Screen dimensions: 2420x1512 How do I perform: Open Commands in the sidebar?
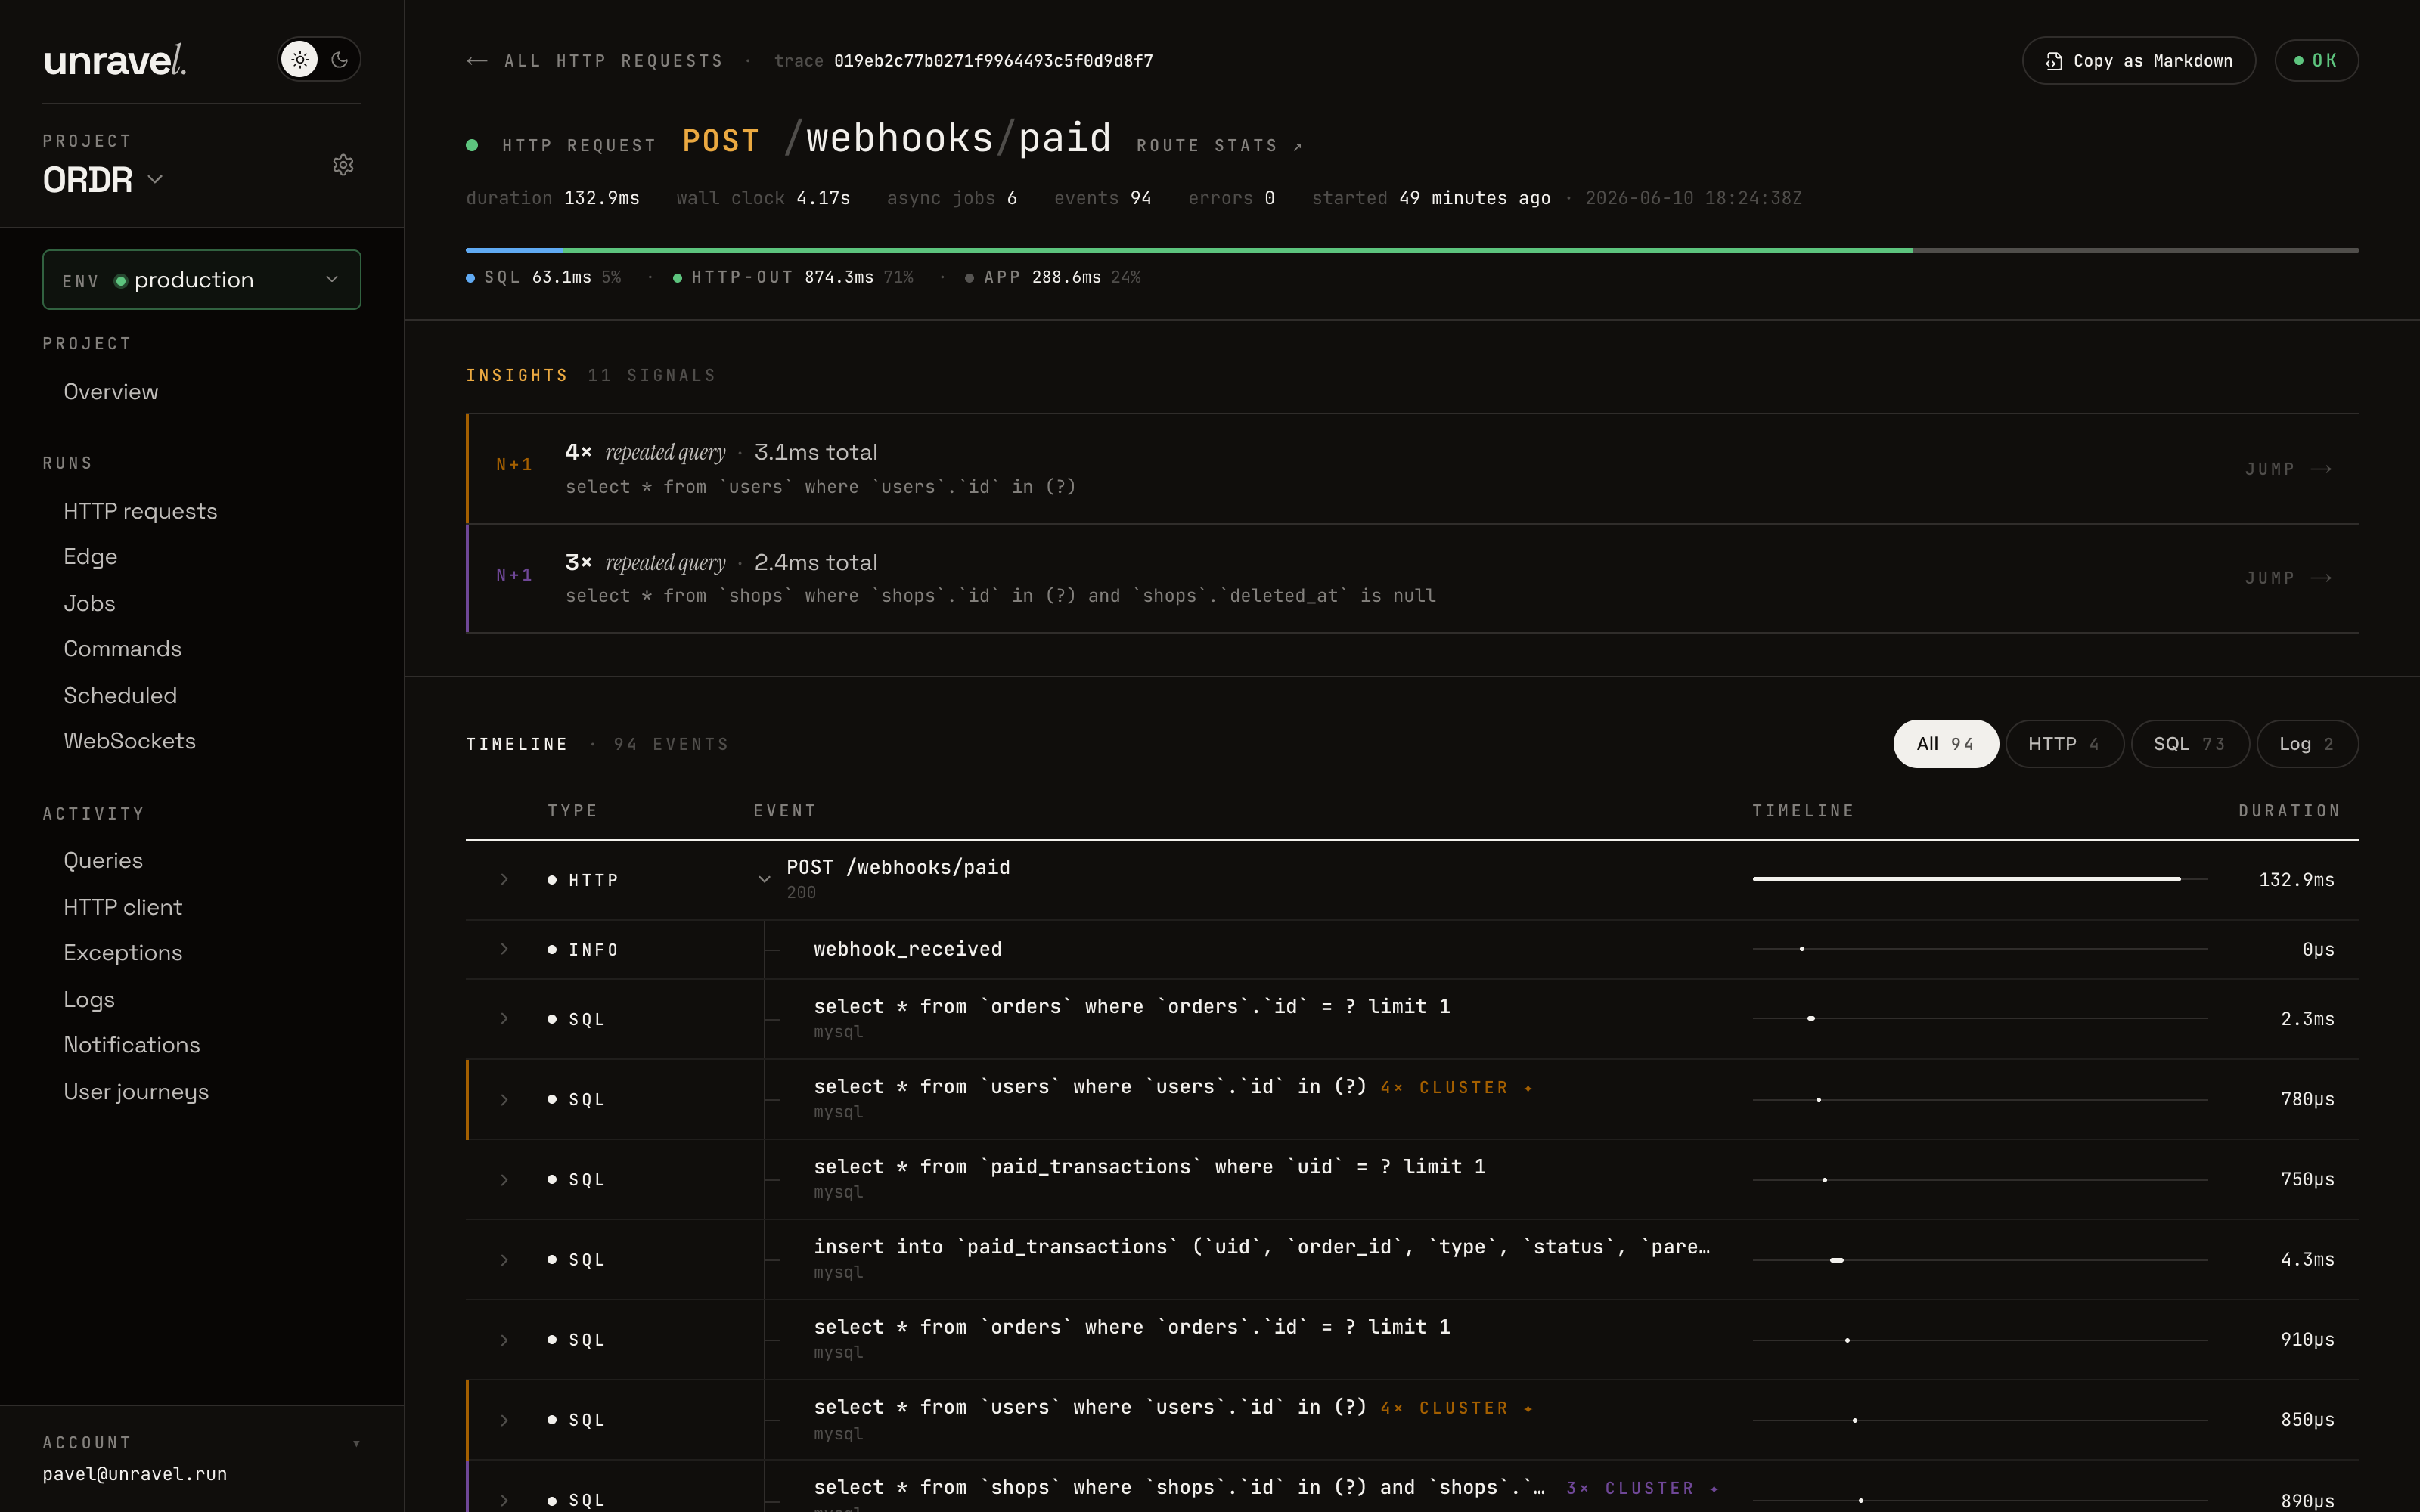pos(122,649)
